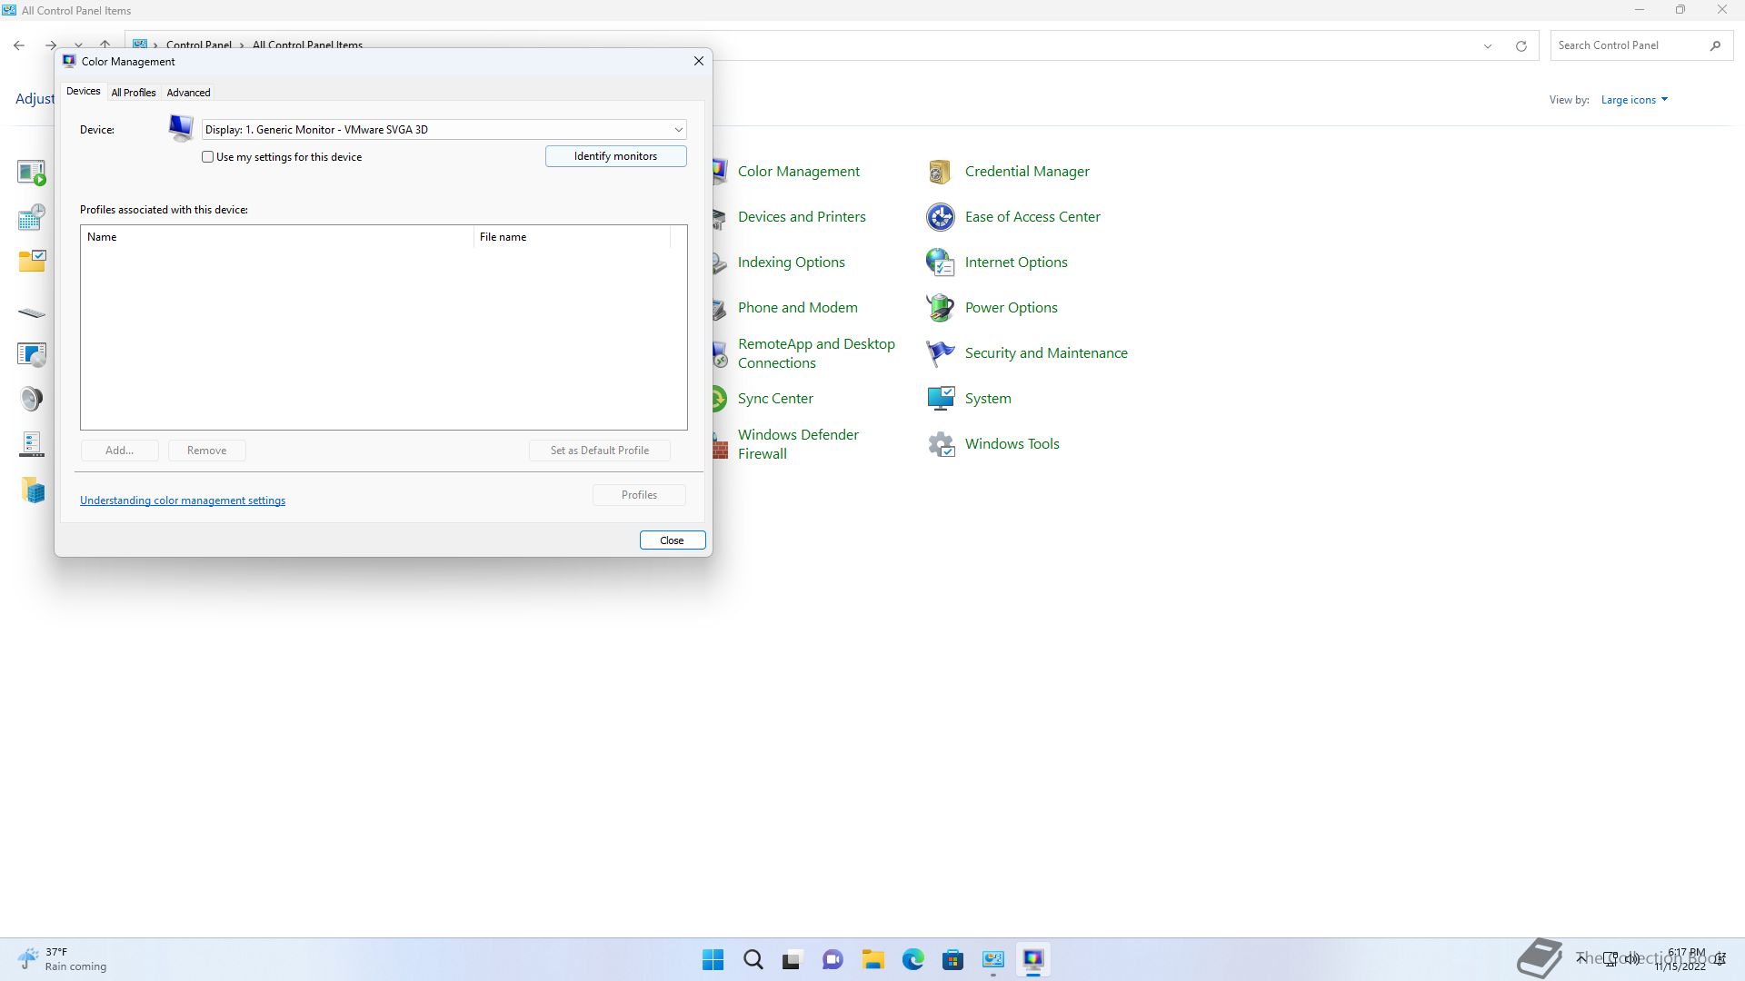
Task: Click Set as Default Profile button
Action: click(600, 451)
